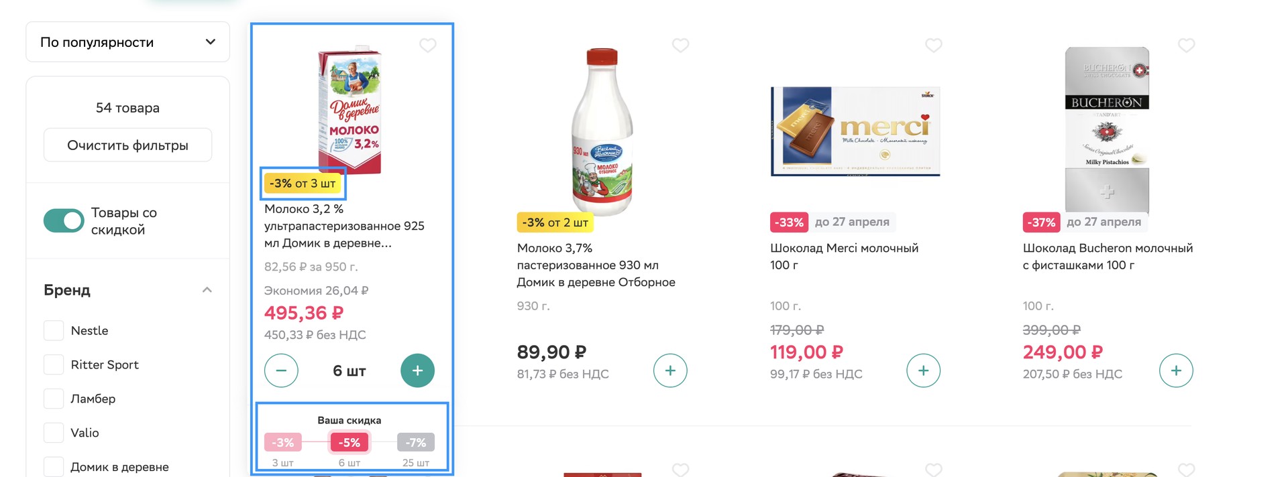Check the Nestle brand filter
Image resolution: width=1288 pixels, height=477 pixels.
(x=54, y=330)
